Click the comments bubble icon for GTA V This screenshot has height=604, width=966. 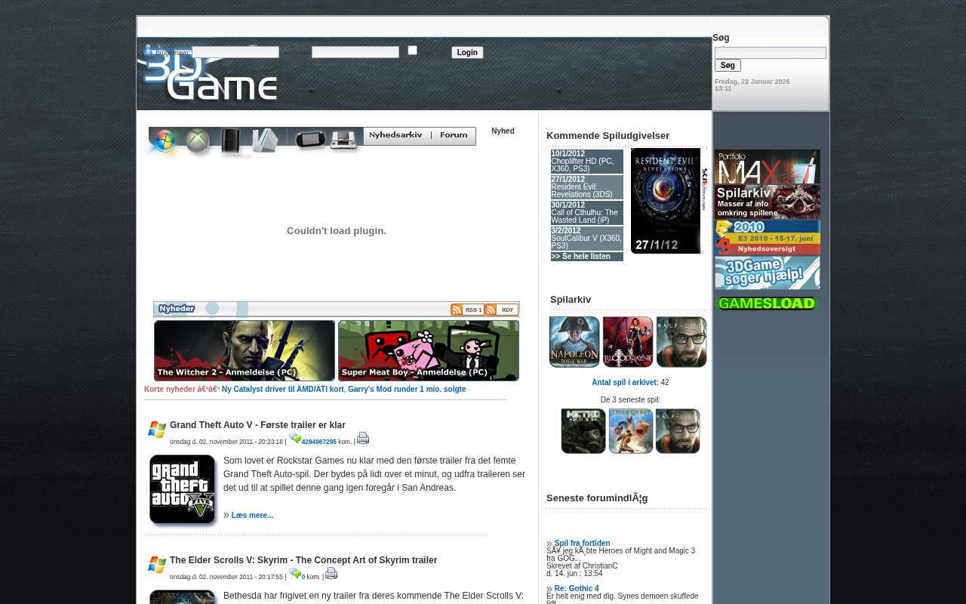[295, 438]
